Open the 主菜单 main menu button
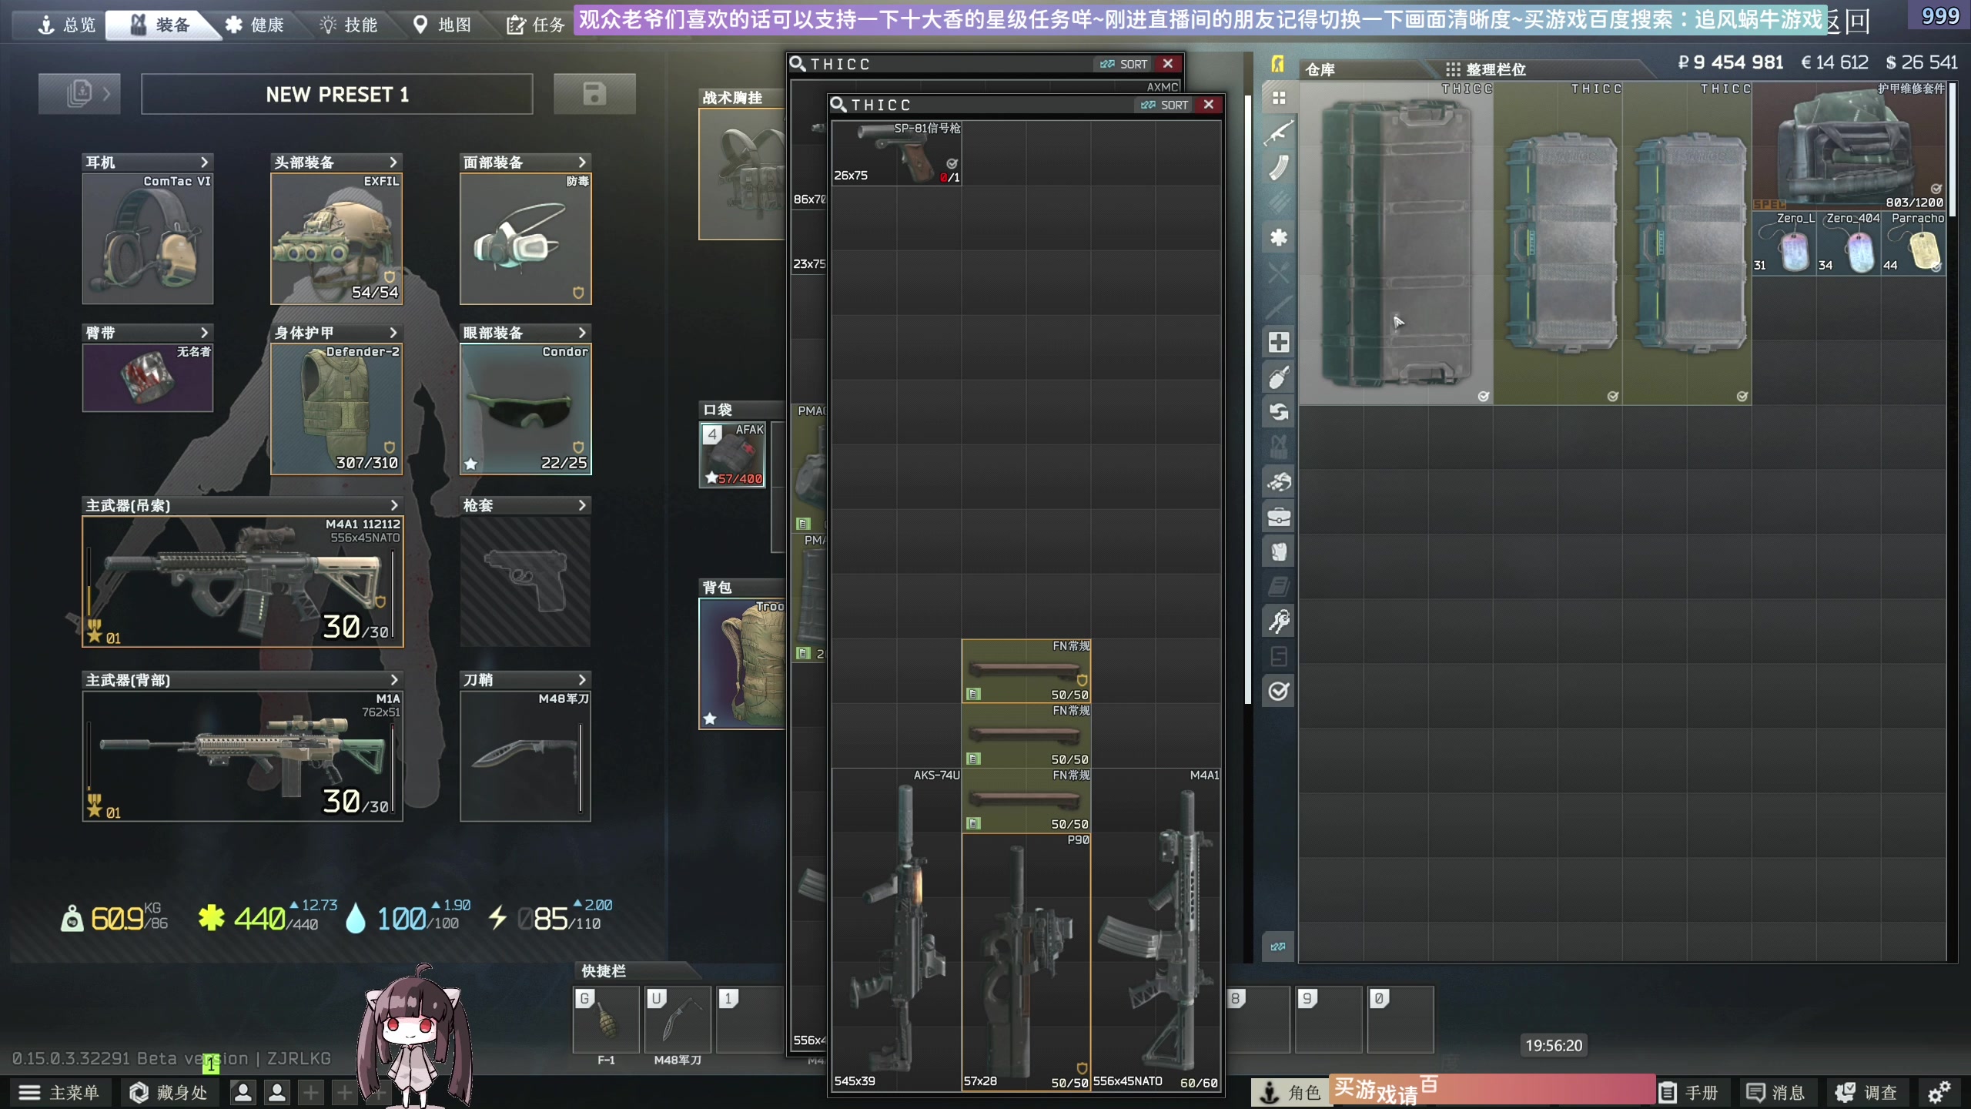This screenshot has height=1109, width=1971. (59, 1092)
